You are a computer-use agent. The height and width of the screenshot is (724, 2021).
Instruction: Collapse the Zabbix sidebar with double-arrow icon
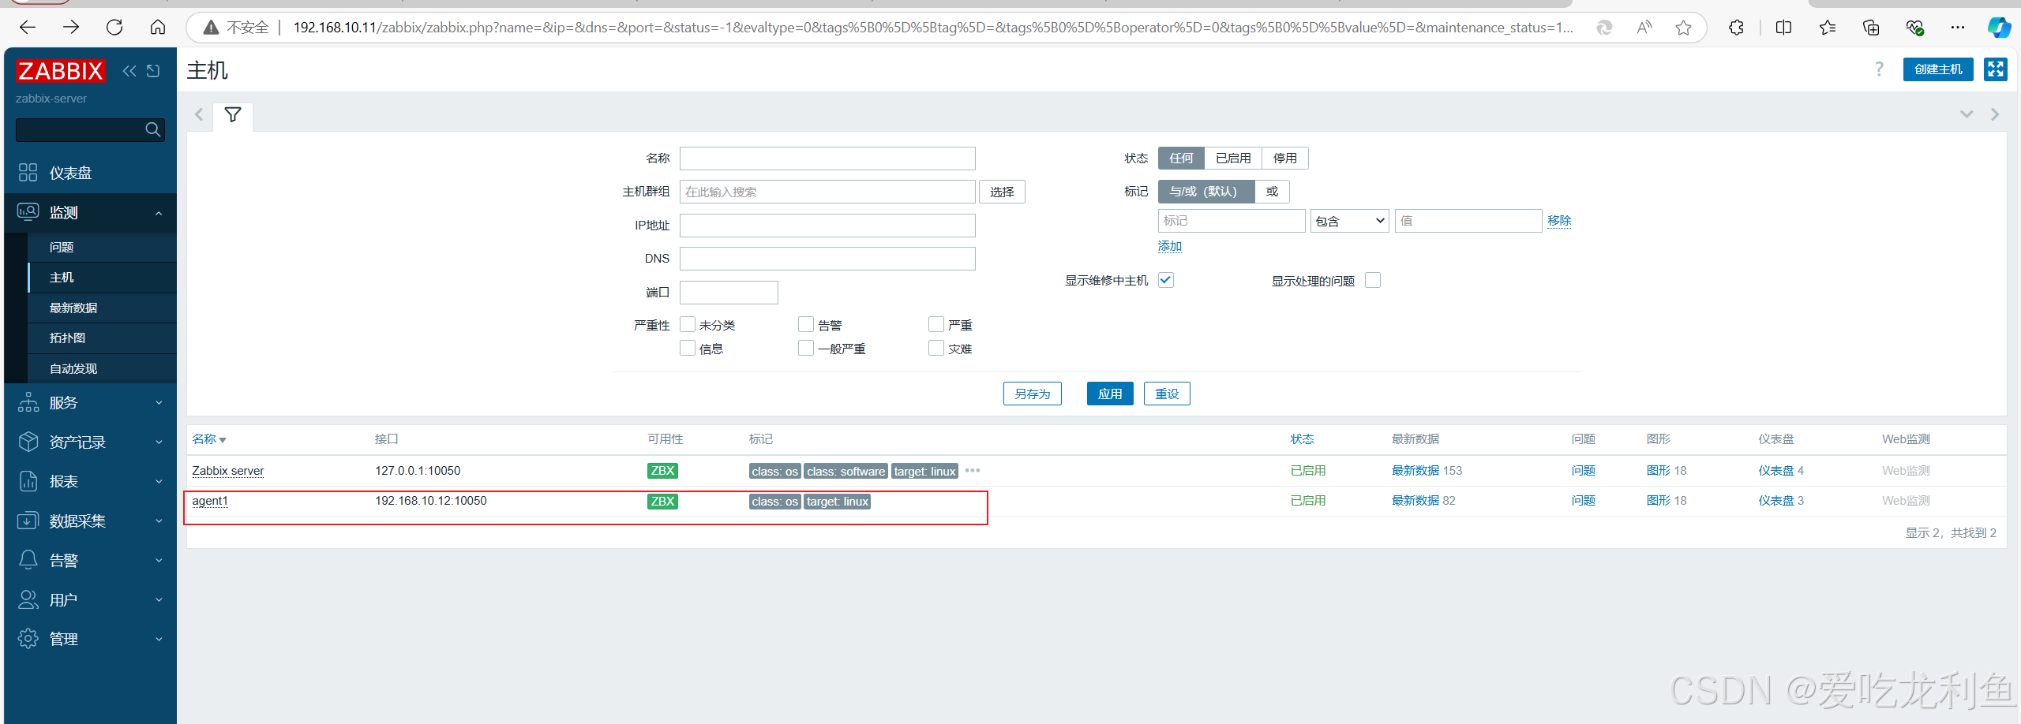129,71
